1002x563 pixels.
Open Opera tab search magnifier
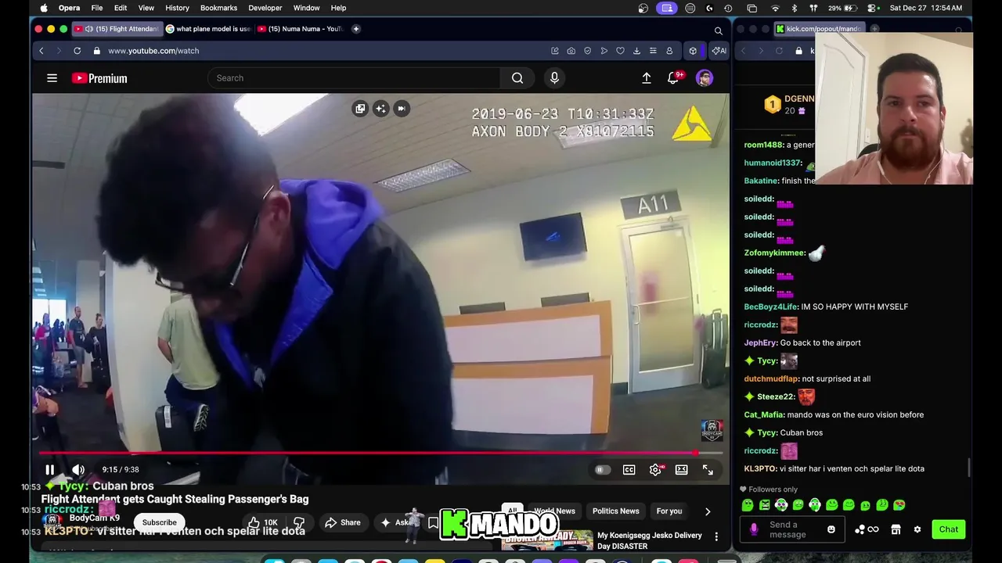click(x=718, y=30)
